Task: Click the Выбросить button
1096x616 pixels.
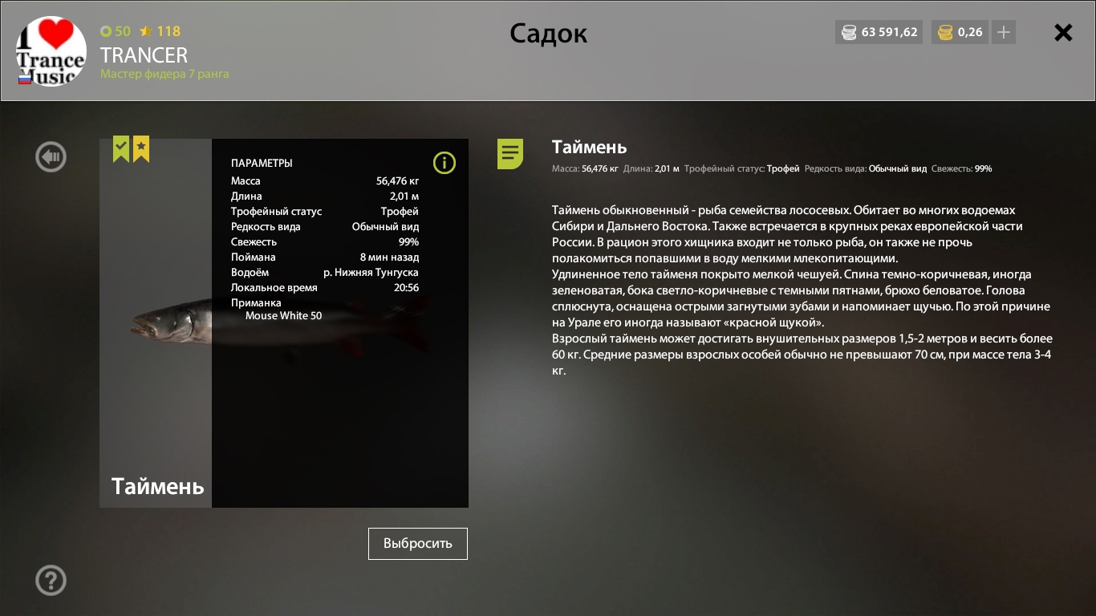Action: pos(418,543)
